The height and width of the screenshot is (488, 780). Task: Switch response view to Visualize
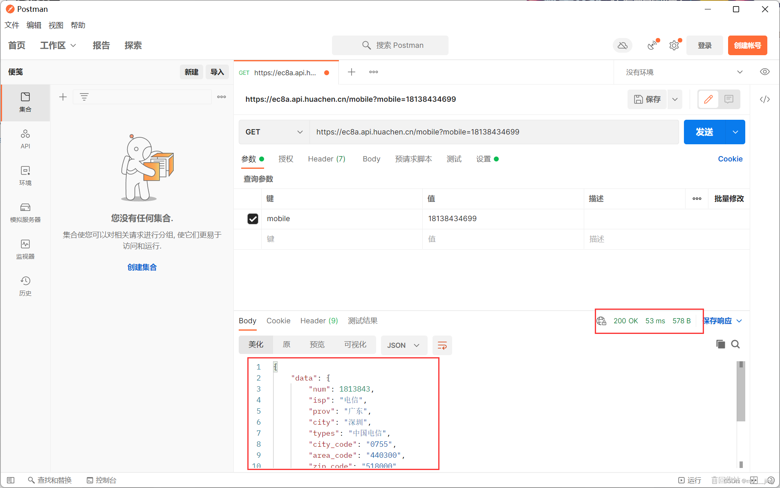click(355, 345)
